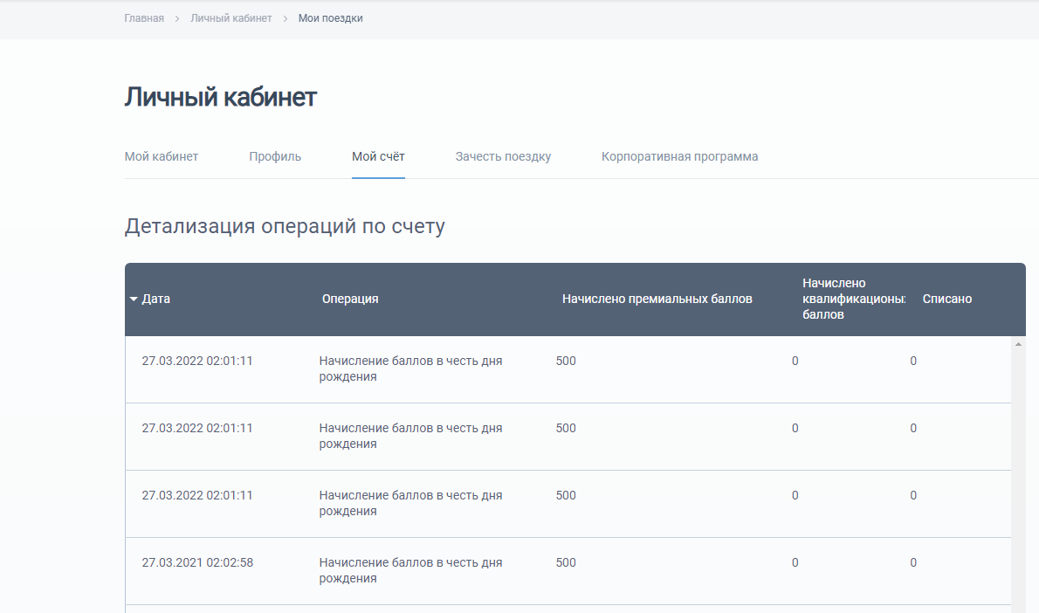Select the Мои поездки breadcrumb item
The image size is (1039, 613).
click(330, 18)
